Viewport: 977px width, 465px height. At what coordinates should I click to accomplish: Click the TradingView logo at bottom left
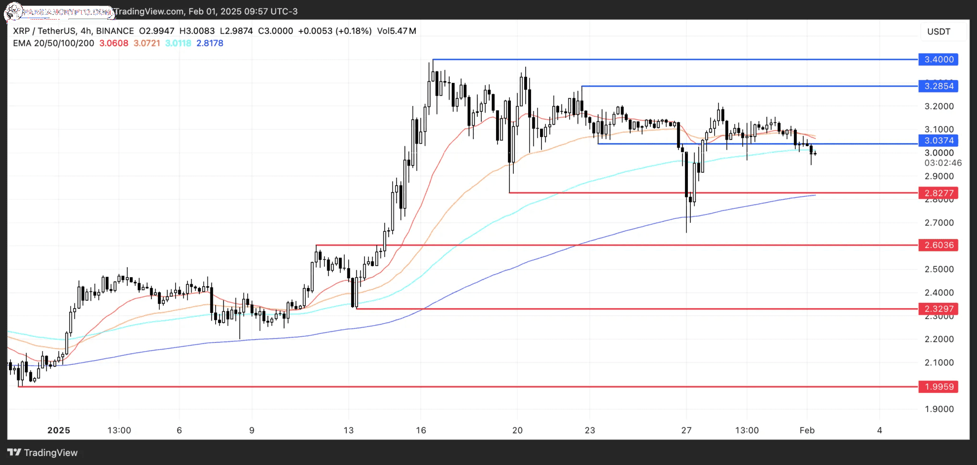pyautogui.click(x=42, y=453)
